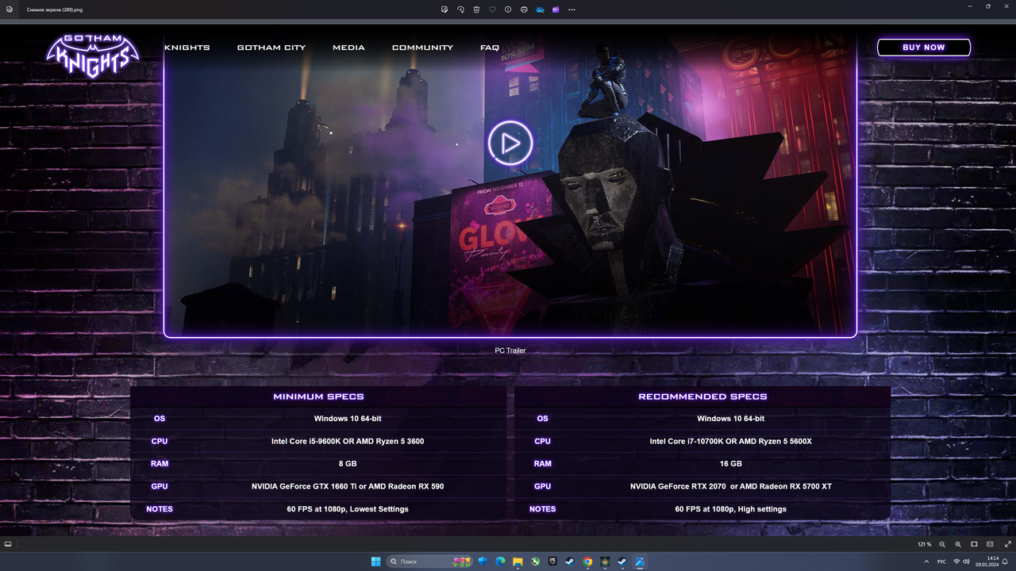Play the PC Trailer video
The width and height of the screenshot is (1016, 571).
pos(510,143)
